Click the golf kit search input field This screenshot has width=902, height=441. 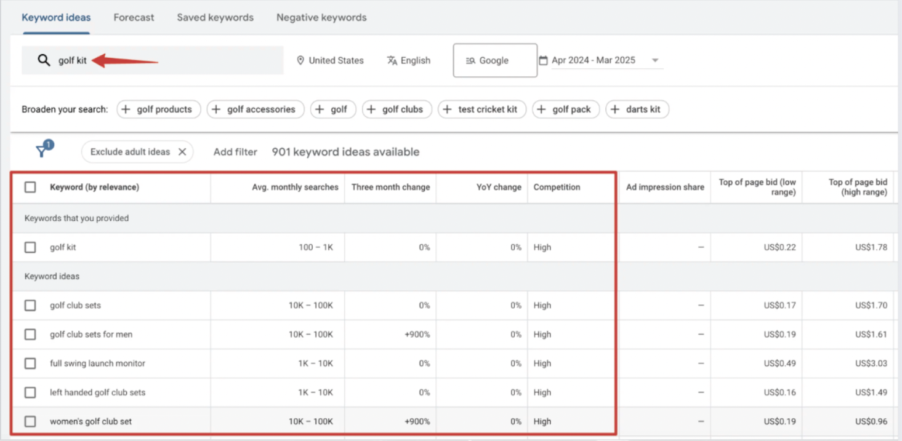click(153, 60)
